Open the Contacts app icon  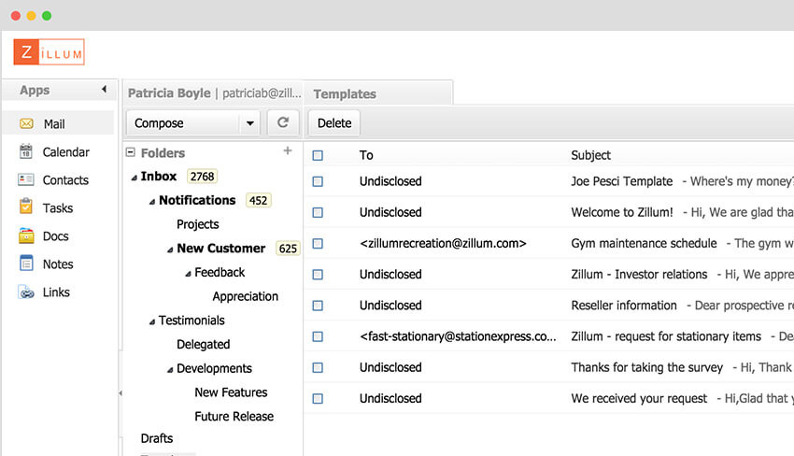26,179
